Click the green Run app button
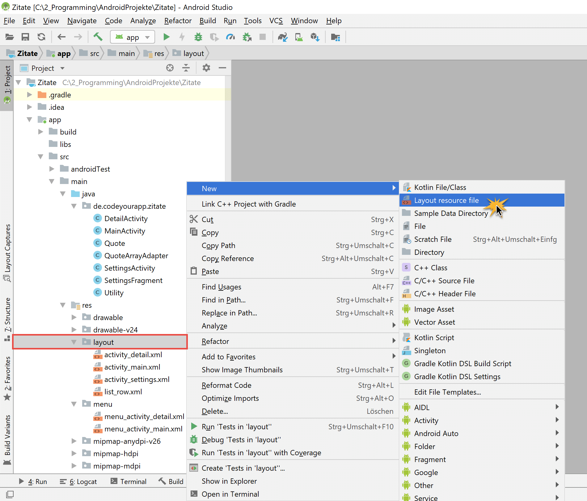587x501 pixels. pos(167,37)
